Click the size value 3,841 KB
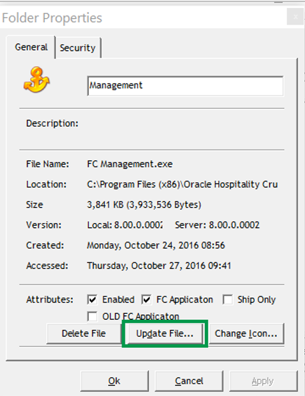This screenshot has width=305, height=396. click(x=144, y=204)
